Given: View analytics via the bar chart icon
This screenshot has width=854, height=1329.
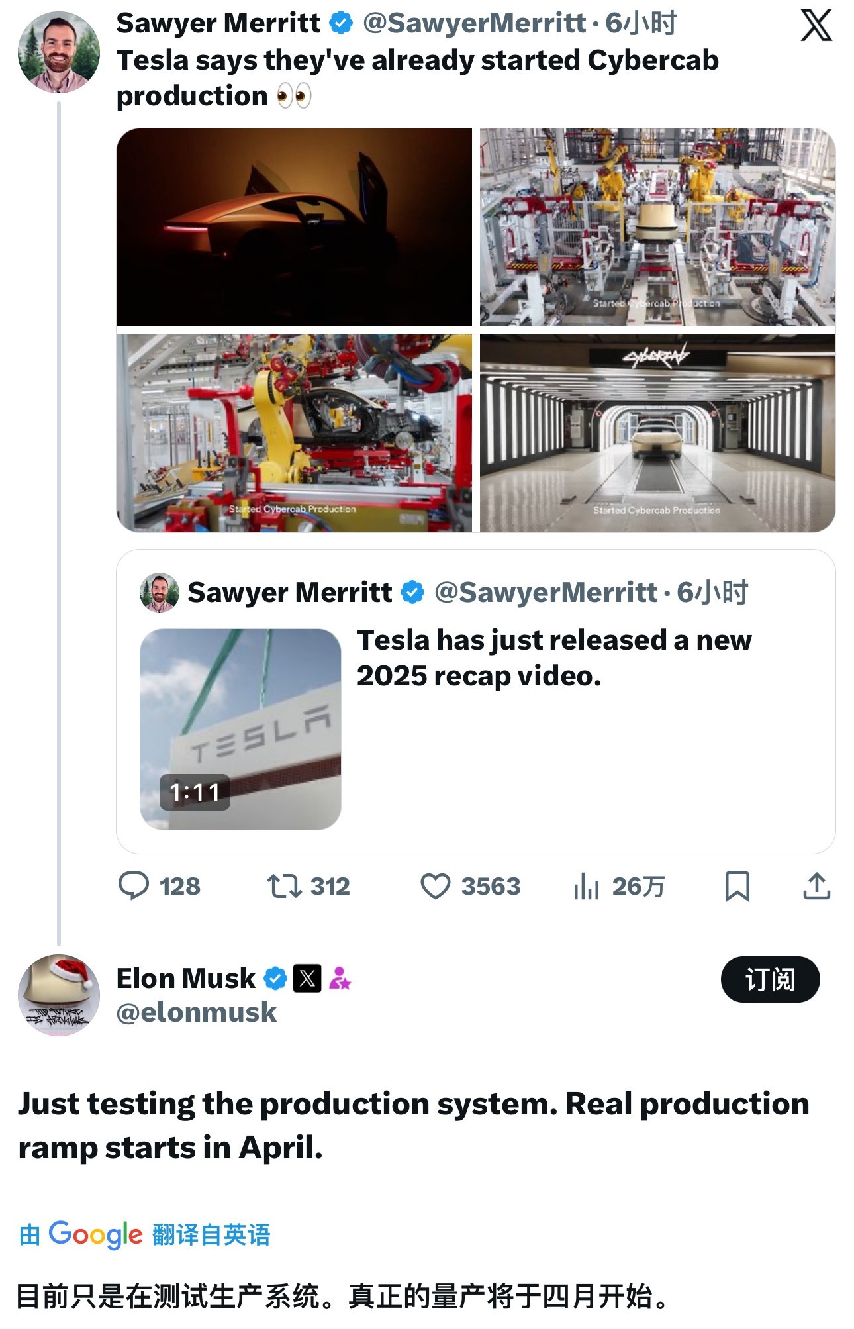Looking at the screenshot, I should tap(586, 886).
